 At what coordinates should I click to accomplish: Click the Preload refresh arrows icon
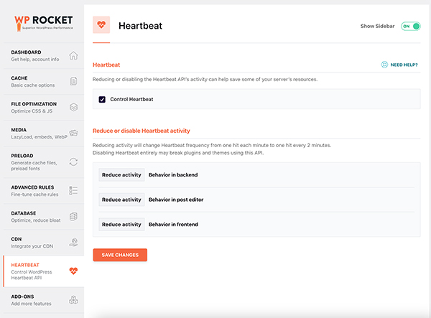tap(73, 162)
